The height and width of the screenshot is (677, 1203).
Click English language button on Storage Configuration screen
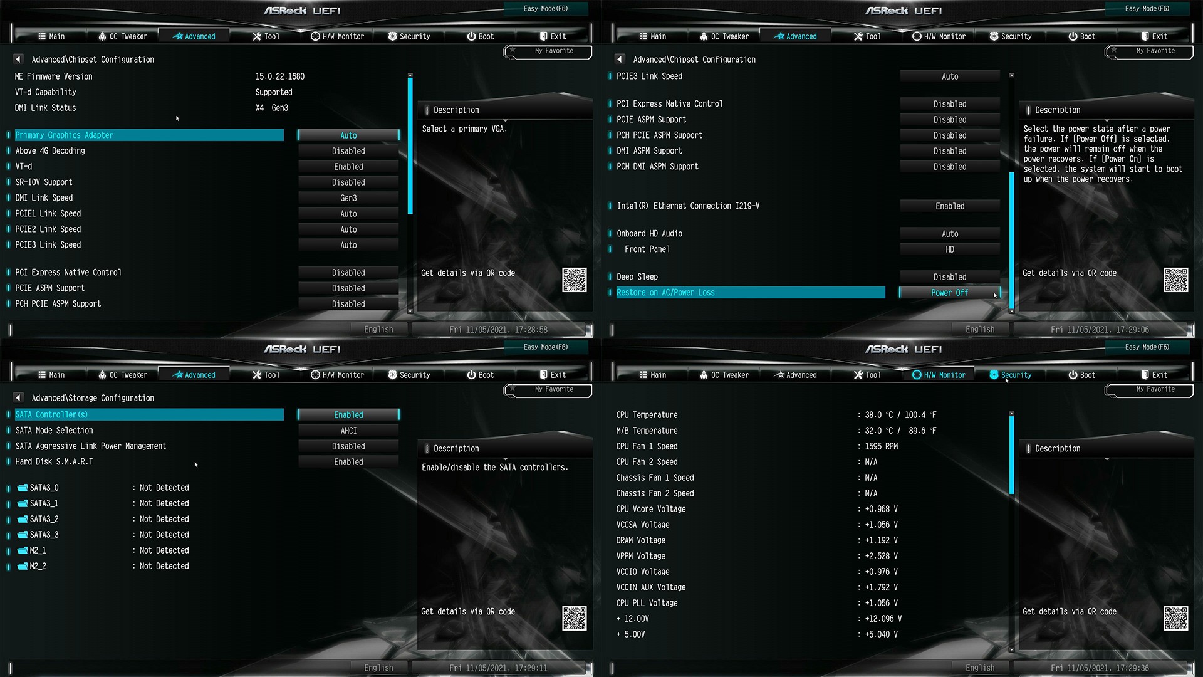click(x=378, y=668)
